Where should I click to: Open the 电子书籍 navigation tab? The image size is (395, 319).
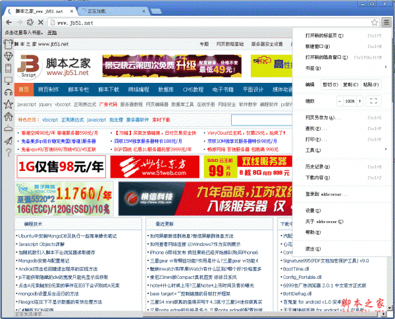223,89
